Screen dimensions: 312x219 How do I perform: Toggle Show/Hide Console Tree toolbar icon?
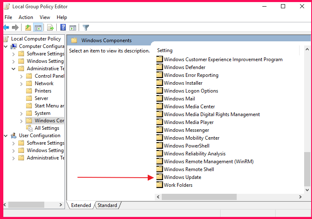[38, 28]
